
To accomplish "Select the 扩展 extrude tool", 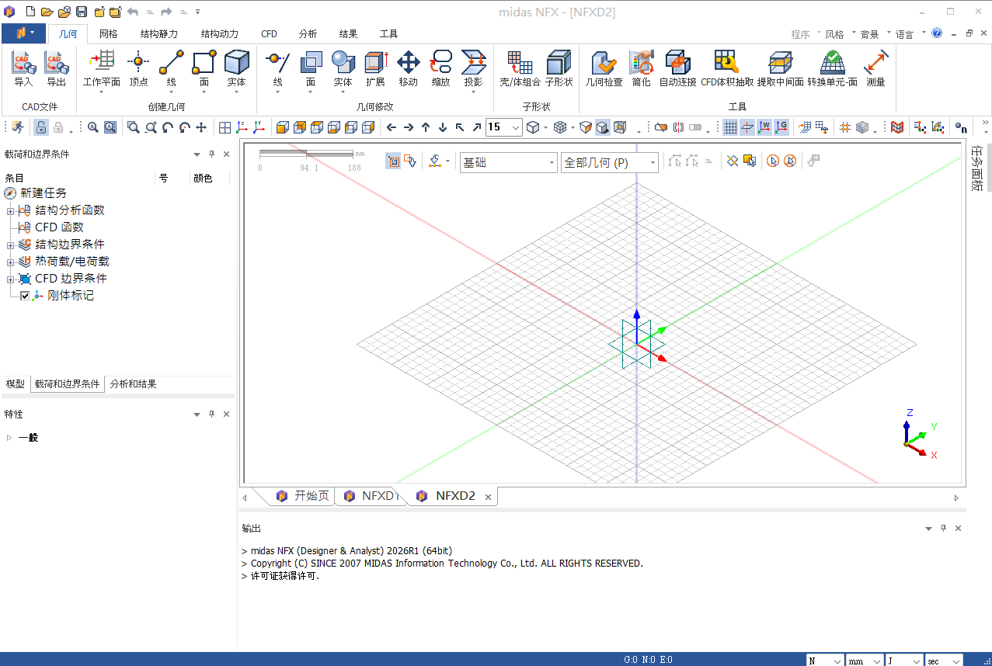I will click(x=375, y=63).
